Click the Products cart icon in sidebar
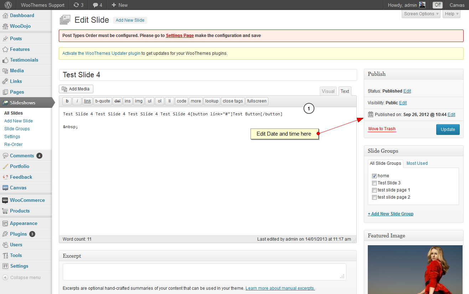 coord(5,211)
